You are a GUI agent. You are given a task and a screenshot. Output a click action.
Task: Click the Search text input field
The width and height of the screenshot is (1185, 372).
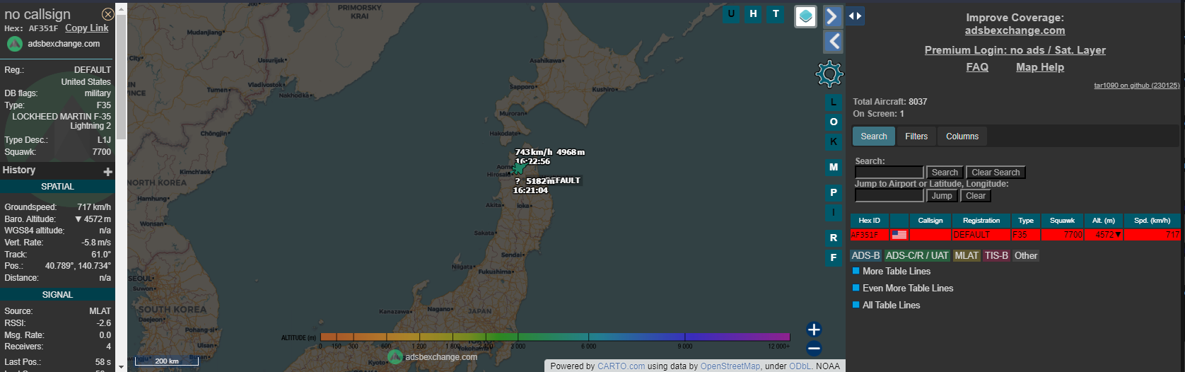pos(889,173)
